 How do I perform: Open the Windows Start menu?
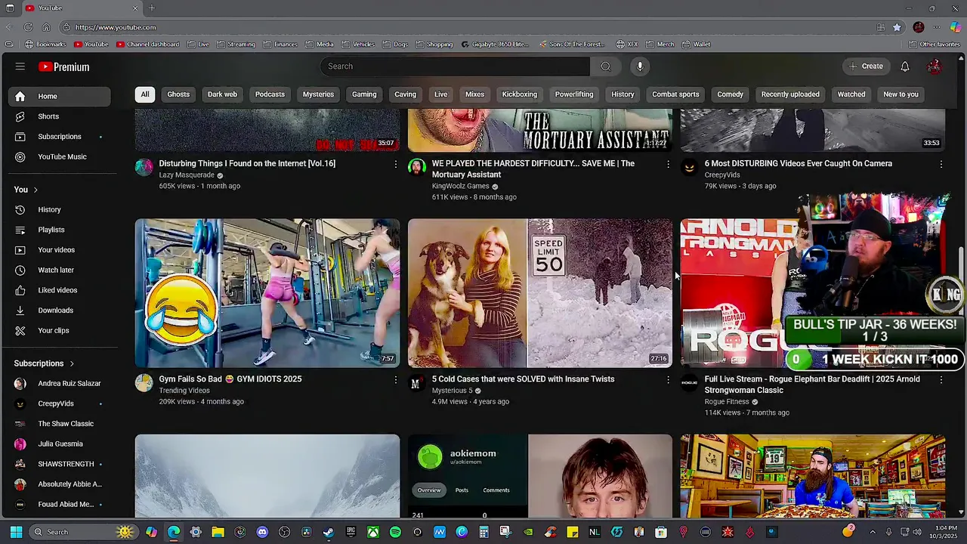(16, 532)
